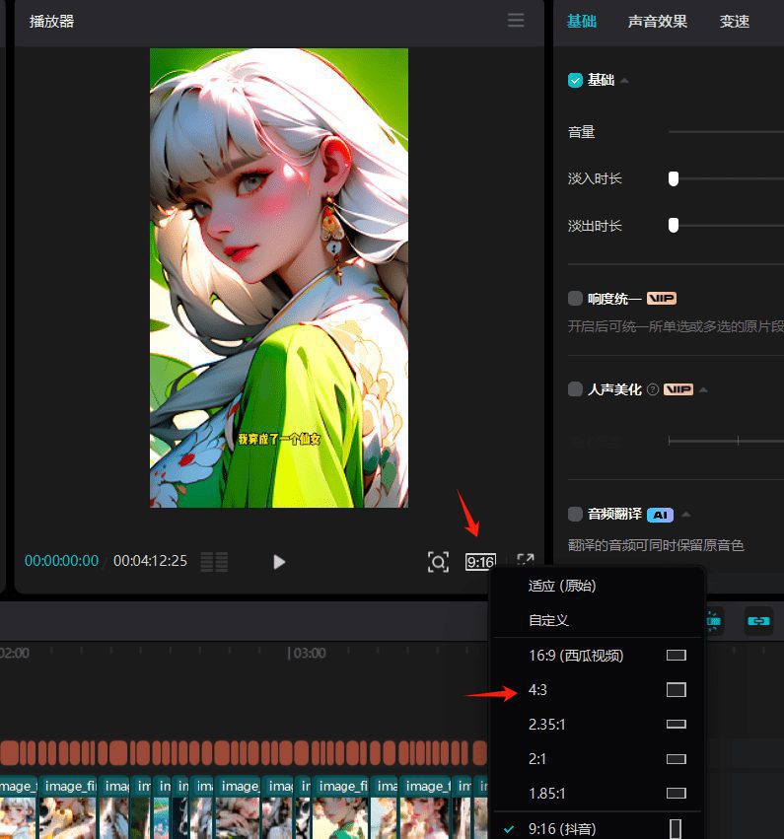
Task: Adjust the 淡出时长 slider handle
Action: (674, 225)
